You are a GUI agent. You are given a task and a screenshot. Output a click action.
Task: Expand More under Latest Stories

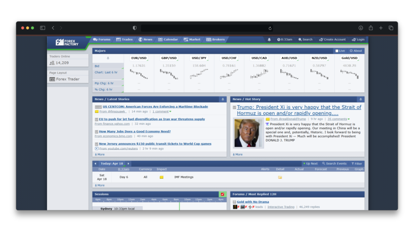[x=100, y=155]
